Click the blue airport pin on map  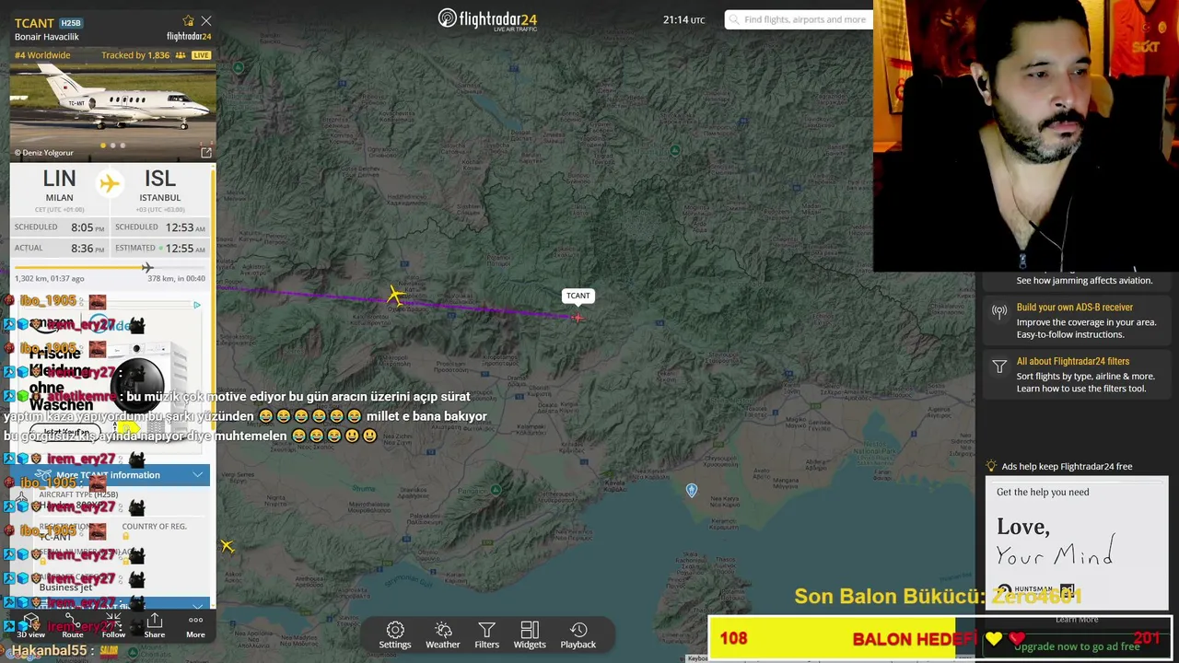(x=692, y=491)
